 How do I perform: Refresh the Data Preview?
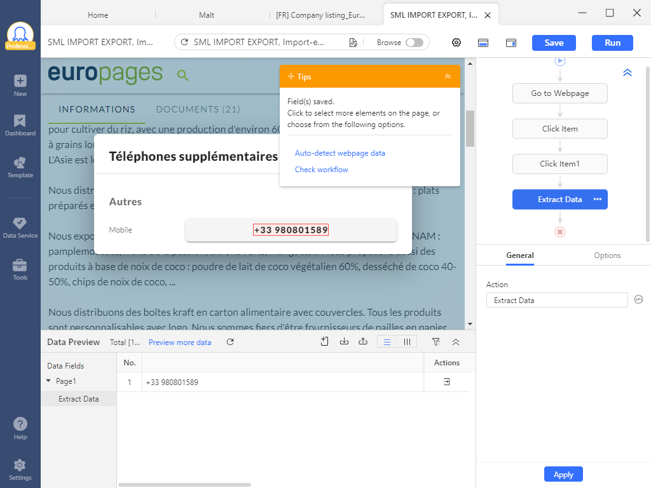(230, 342)
